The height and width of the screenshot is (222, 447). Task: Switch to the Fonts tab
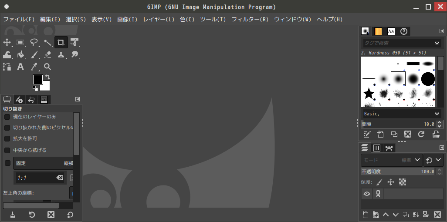[391, 31]
